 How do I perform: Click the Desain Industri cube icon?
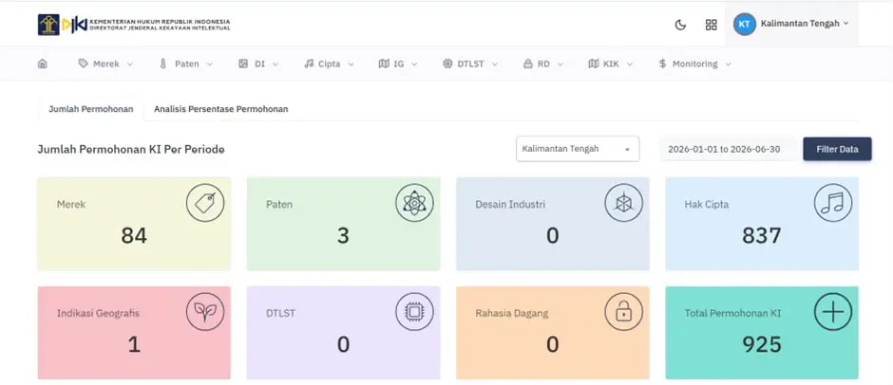(x=623, y=202)
